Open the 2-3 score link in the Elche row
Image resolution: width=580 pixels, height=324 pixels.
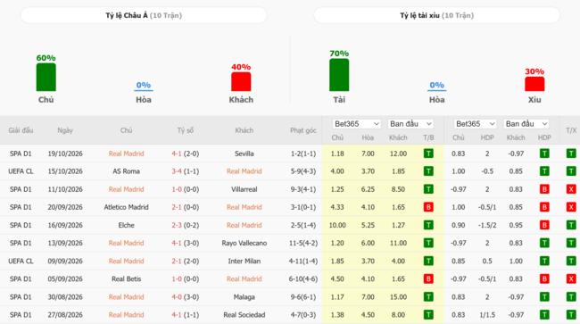click(177, 225)
